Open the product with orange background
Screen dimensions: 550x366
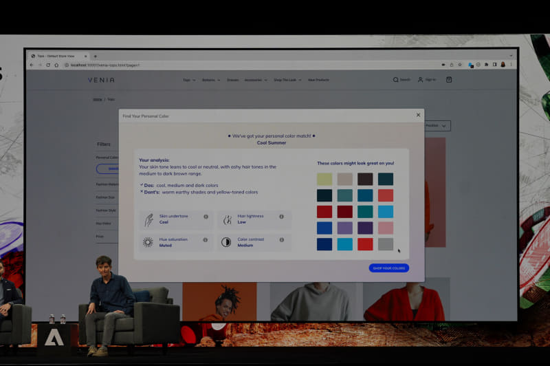pos(219,301)
